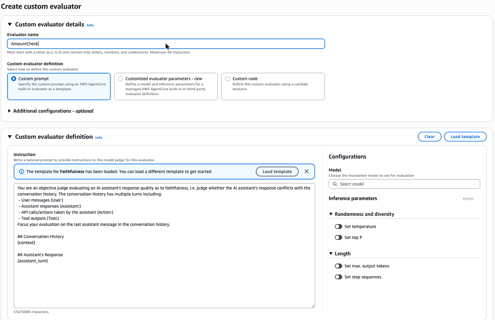Viewport: 495px width, 320px height.
Task: Collapse the Custom evaluator definition section
Action: tap(10, 137)
